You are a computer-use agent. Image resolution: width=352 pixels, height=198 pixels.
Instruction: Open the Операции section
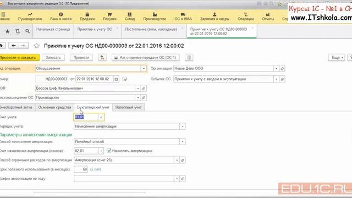coord(246,16)
